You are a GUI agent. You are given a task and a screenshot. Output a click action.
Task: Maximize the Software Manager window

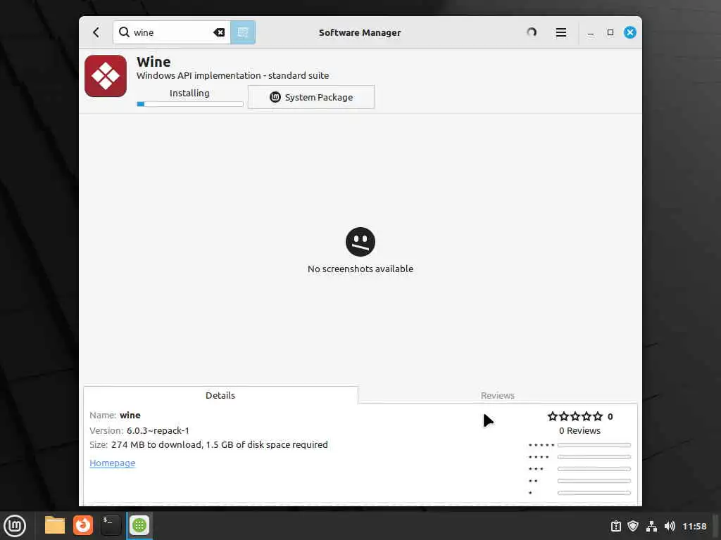pos(610,32)
